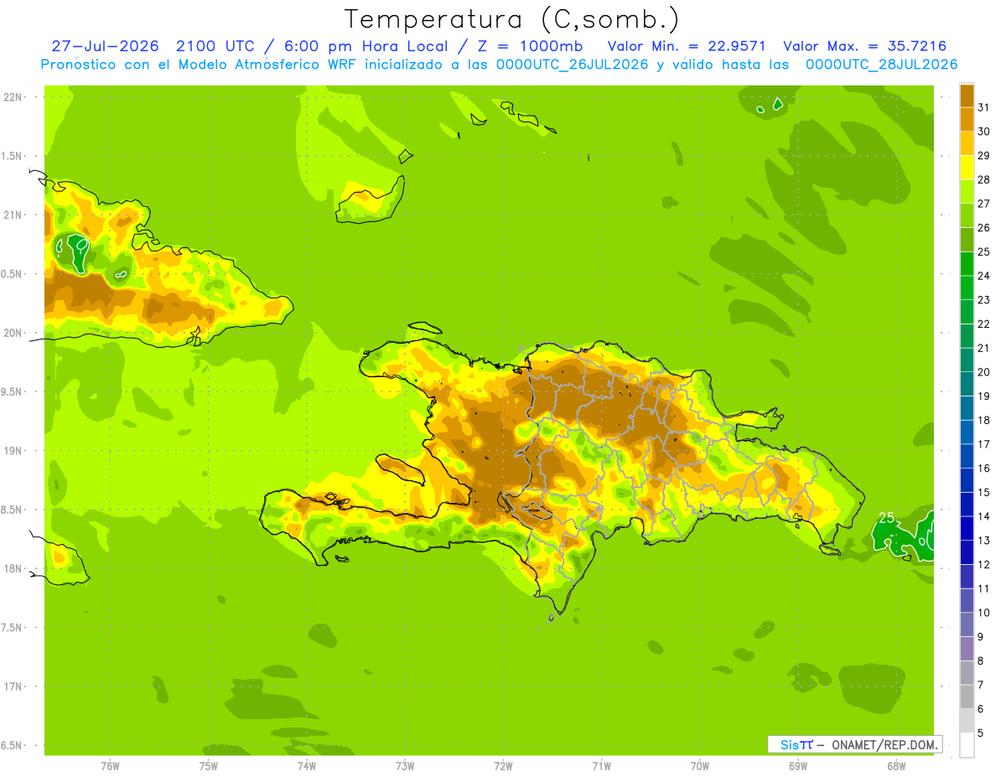Click the "76W" longitude label

click(110, 765)
